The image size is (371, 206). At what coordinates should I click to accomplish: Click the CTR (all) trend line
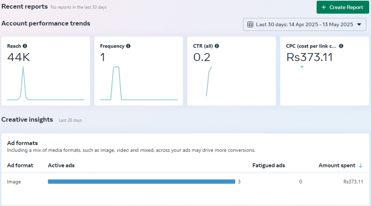click(209, 81)
